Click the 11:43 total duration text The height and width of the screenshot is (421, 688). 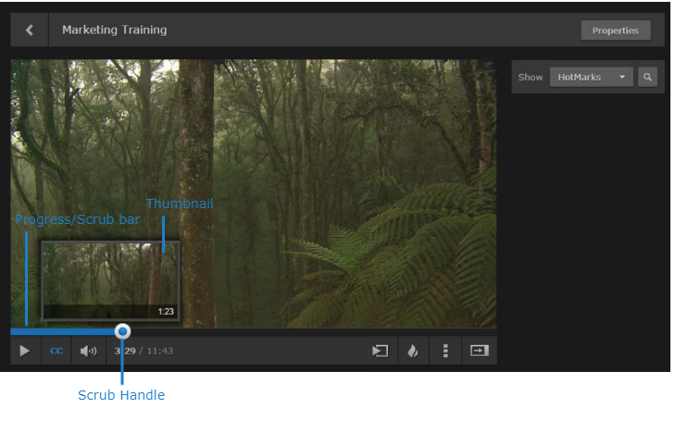coord(159,352)
